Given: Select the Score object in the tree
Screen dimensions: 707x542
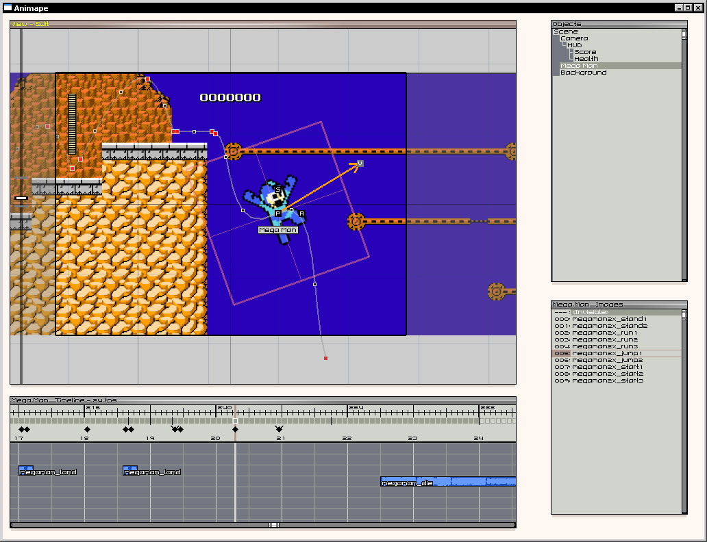Looking at the screenshot, I should [585, 52].
